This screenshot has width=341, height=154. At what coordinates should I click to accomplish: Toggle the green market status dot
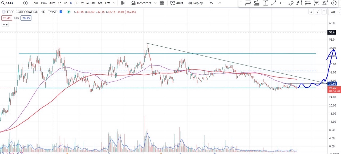[x=69, y=12]
